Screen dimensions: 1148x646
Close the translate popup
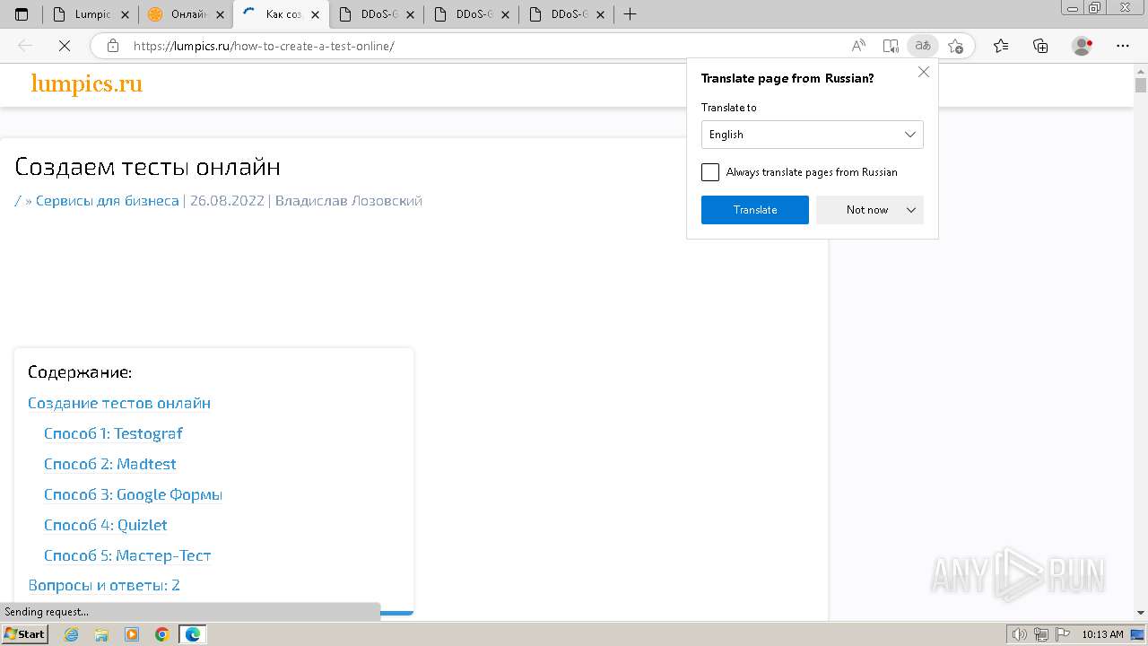click(x=924, y=72)
